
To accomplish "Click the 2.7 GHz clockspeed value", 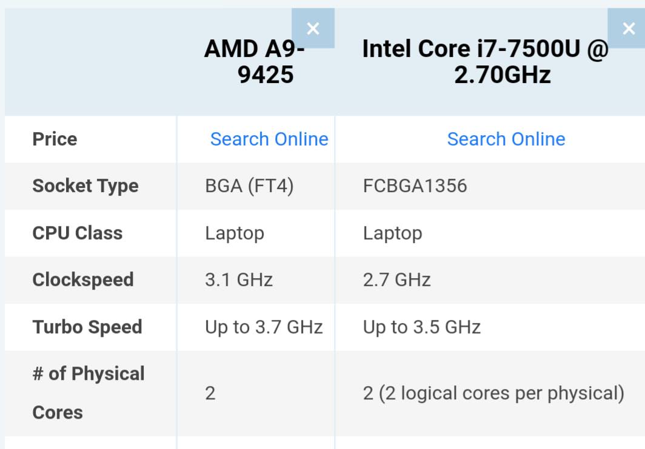I will coord(396,280).
